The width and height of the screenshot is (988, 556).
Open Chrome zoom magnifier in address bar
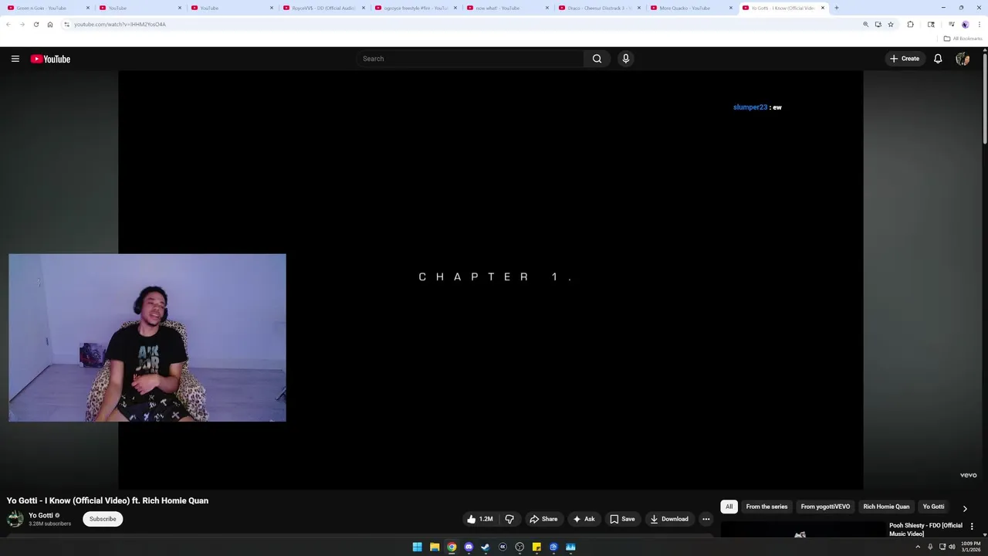click(866, 24)
